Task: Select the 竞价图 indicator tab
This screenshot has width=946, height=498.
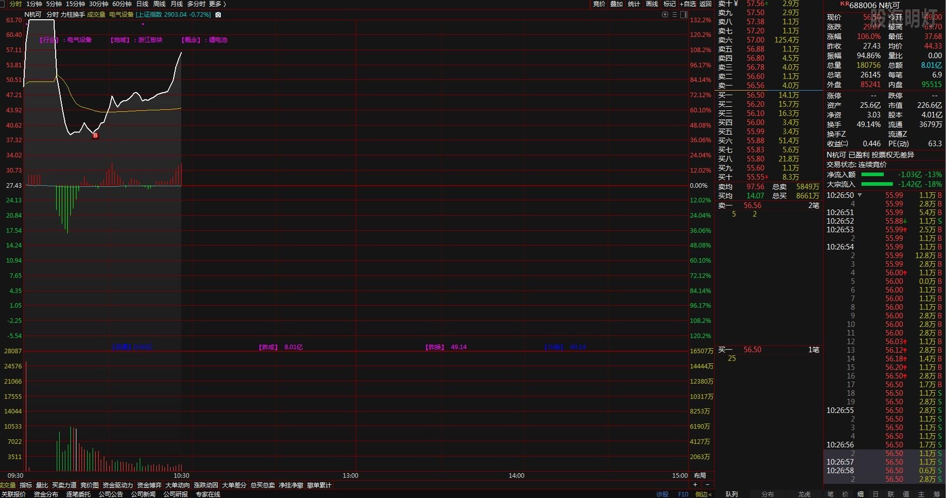Action: 90,485
